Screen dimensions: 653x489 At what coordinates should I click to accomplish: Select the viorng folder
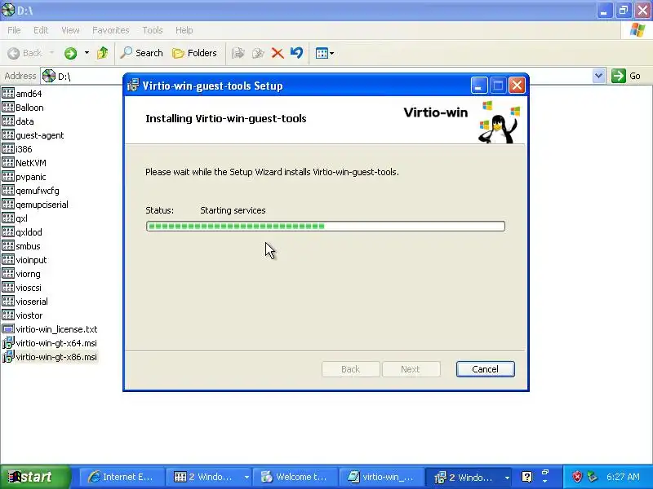tap(21, 274)
